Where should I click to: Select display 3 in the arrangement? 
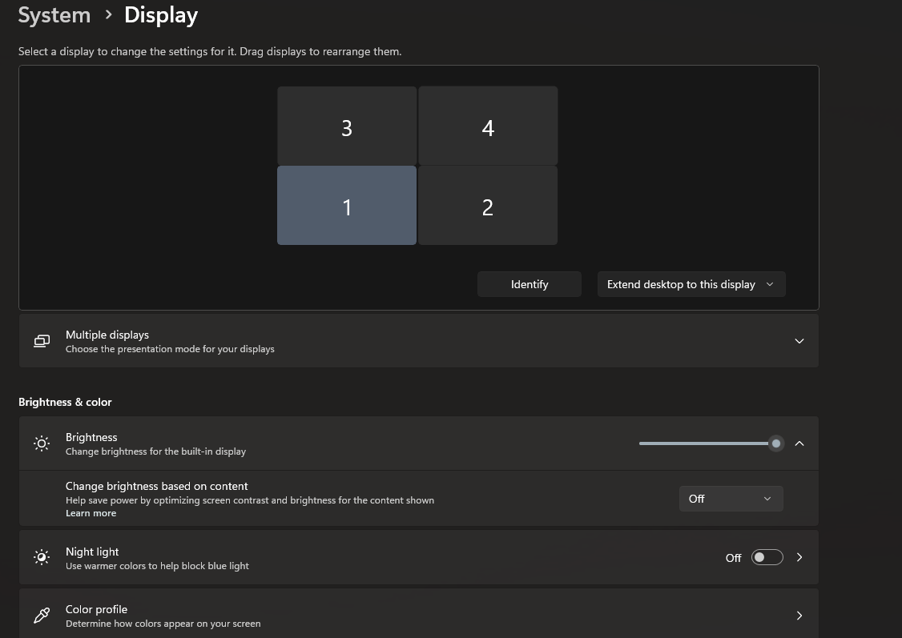[x=346, y=126]
